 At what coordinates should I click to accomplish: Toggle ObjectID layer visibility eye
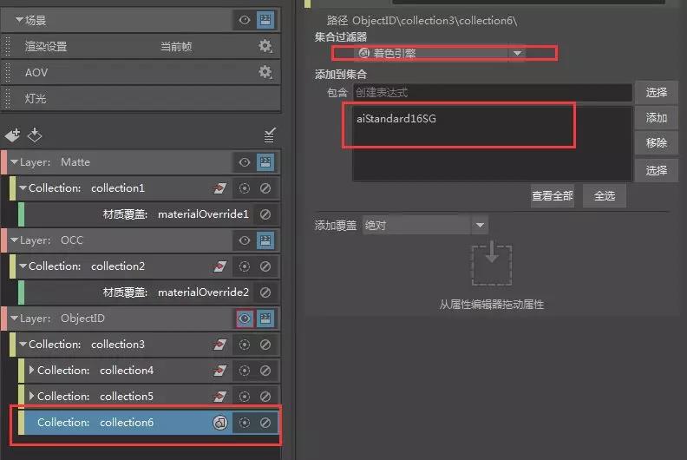245,319
